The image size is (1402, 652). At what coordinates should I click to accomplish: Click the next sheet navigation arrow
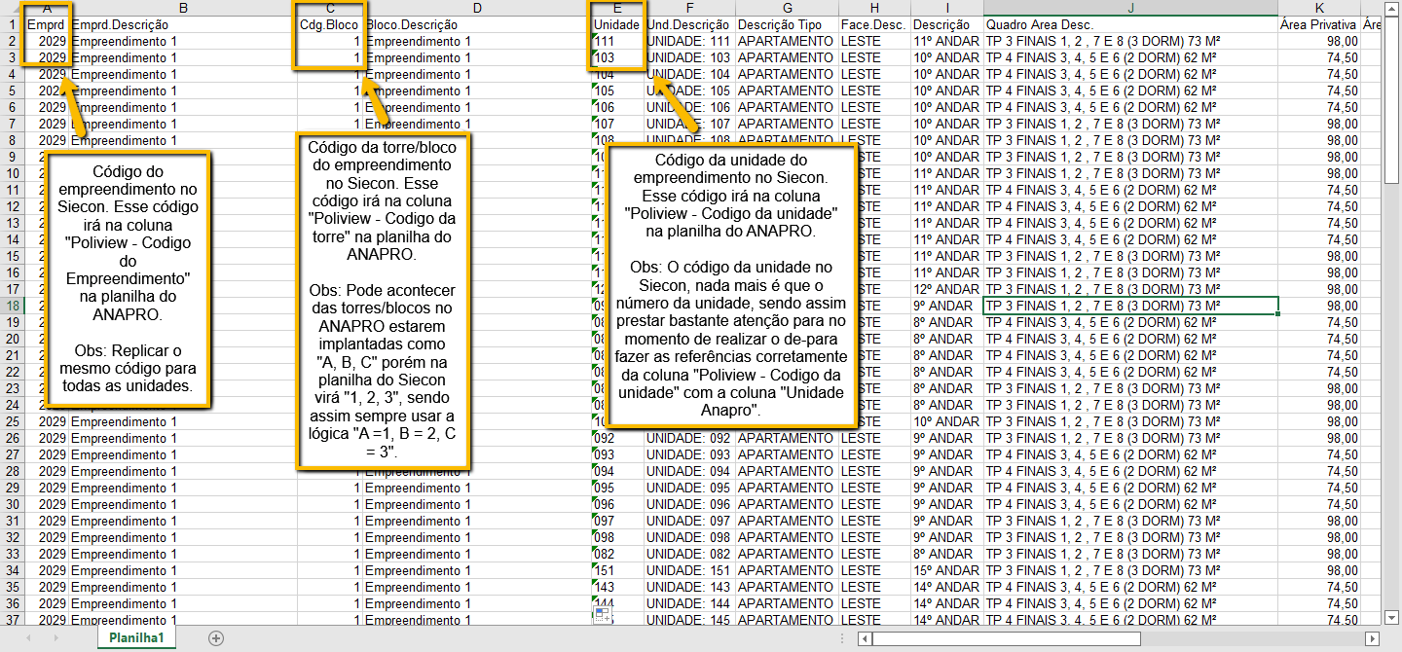(x=55, y=638)
